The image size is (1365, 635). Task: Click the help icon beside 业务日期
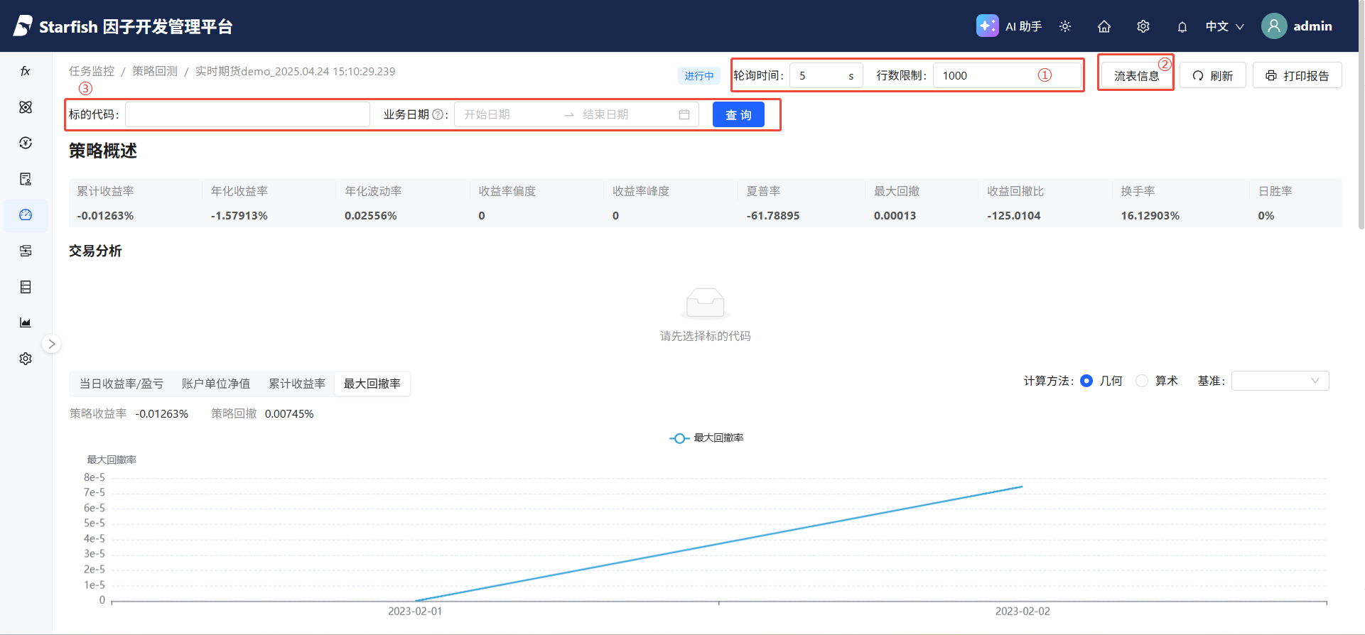click(438, 114)
